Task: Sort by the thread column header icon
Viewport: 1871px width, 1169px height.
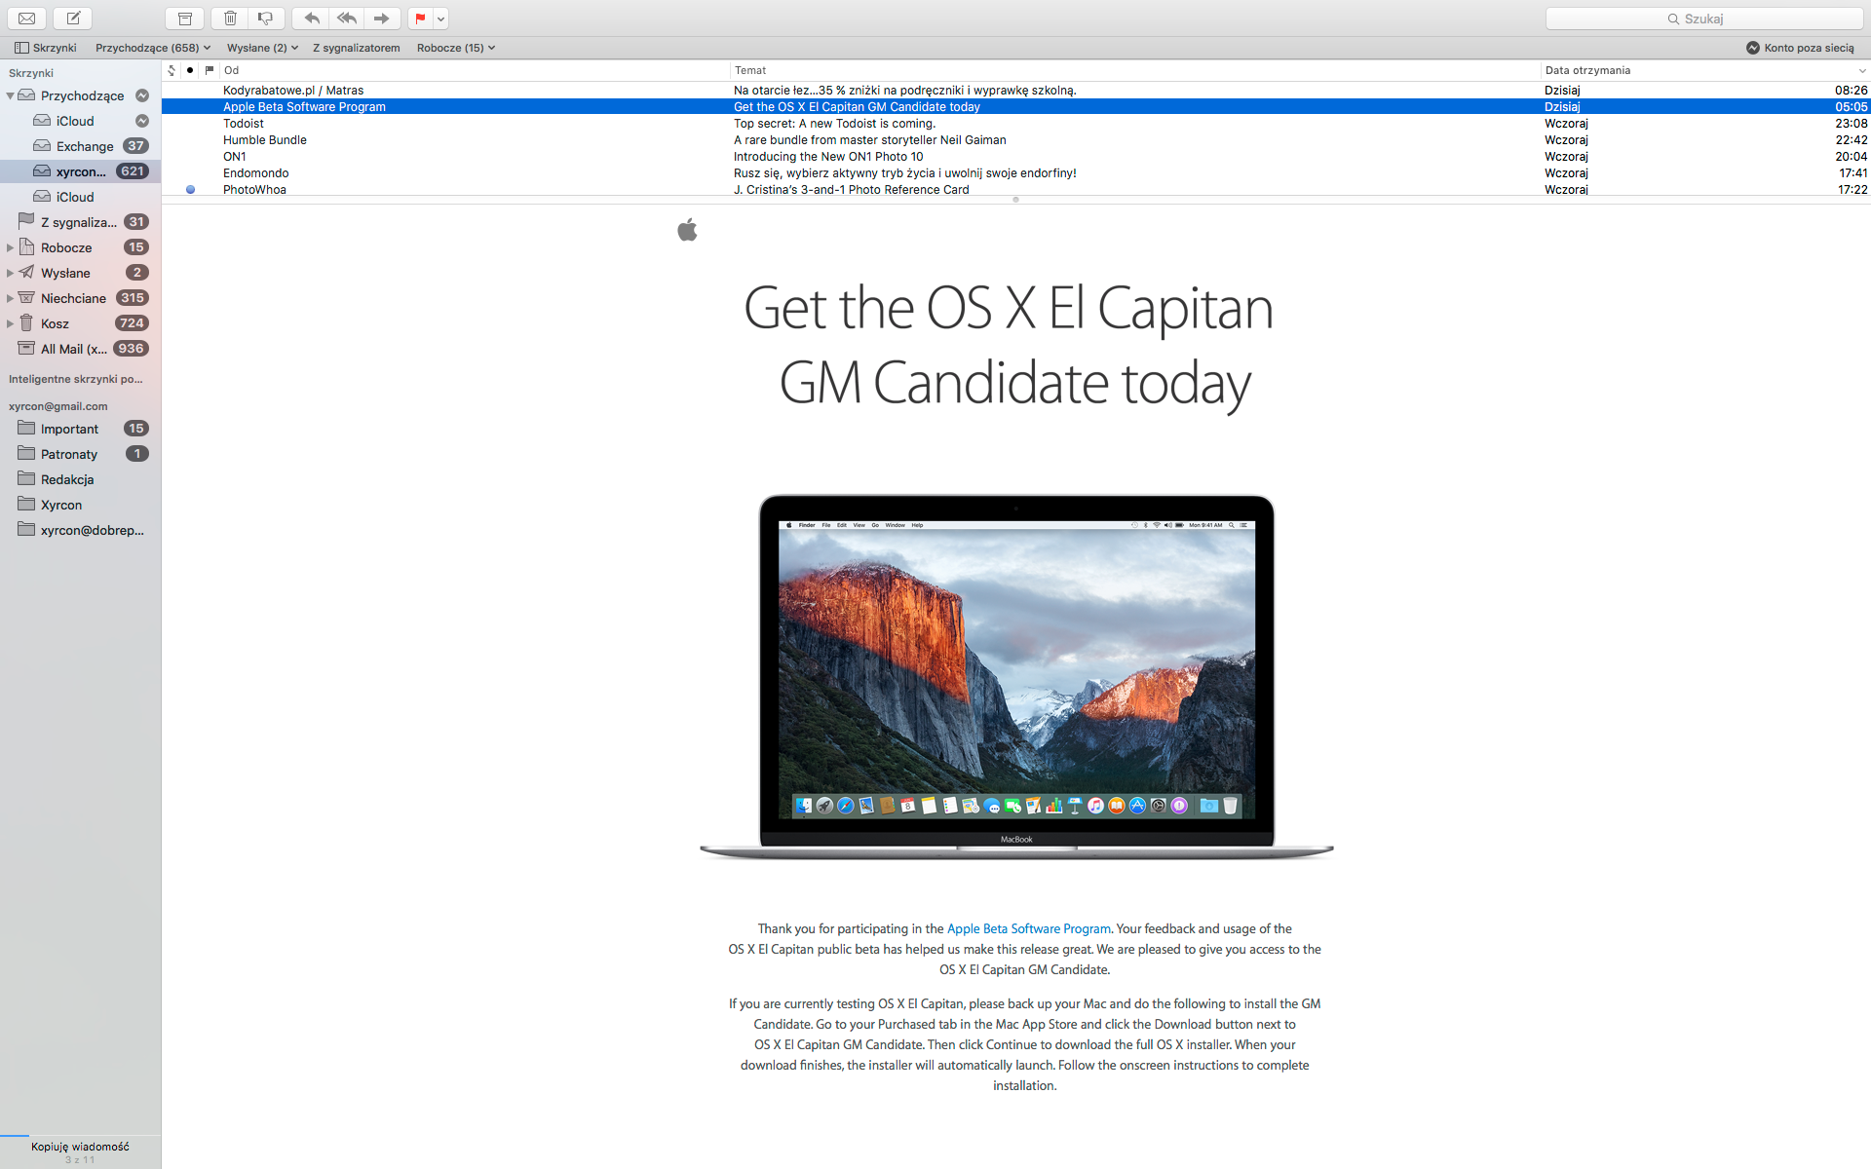Action: pos(172,70)
